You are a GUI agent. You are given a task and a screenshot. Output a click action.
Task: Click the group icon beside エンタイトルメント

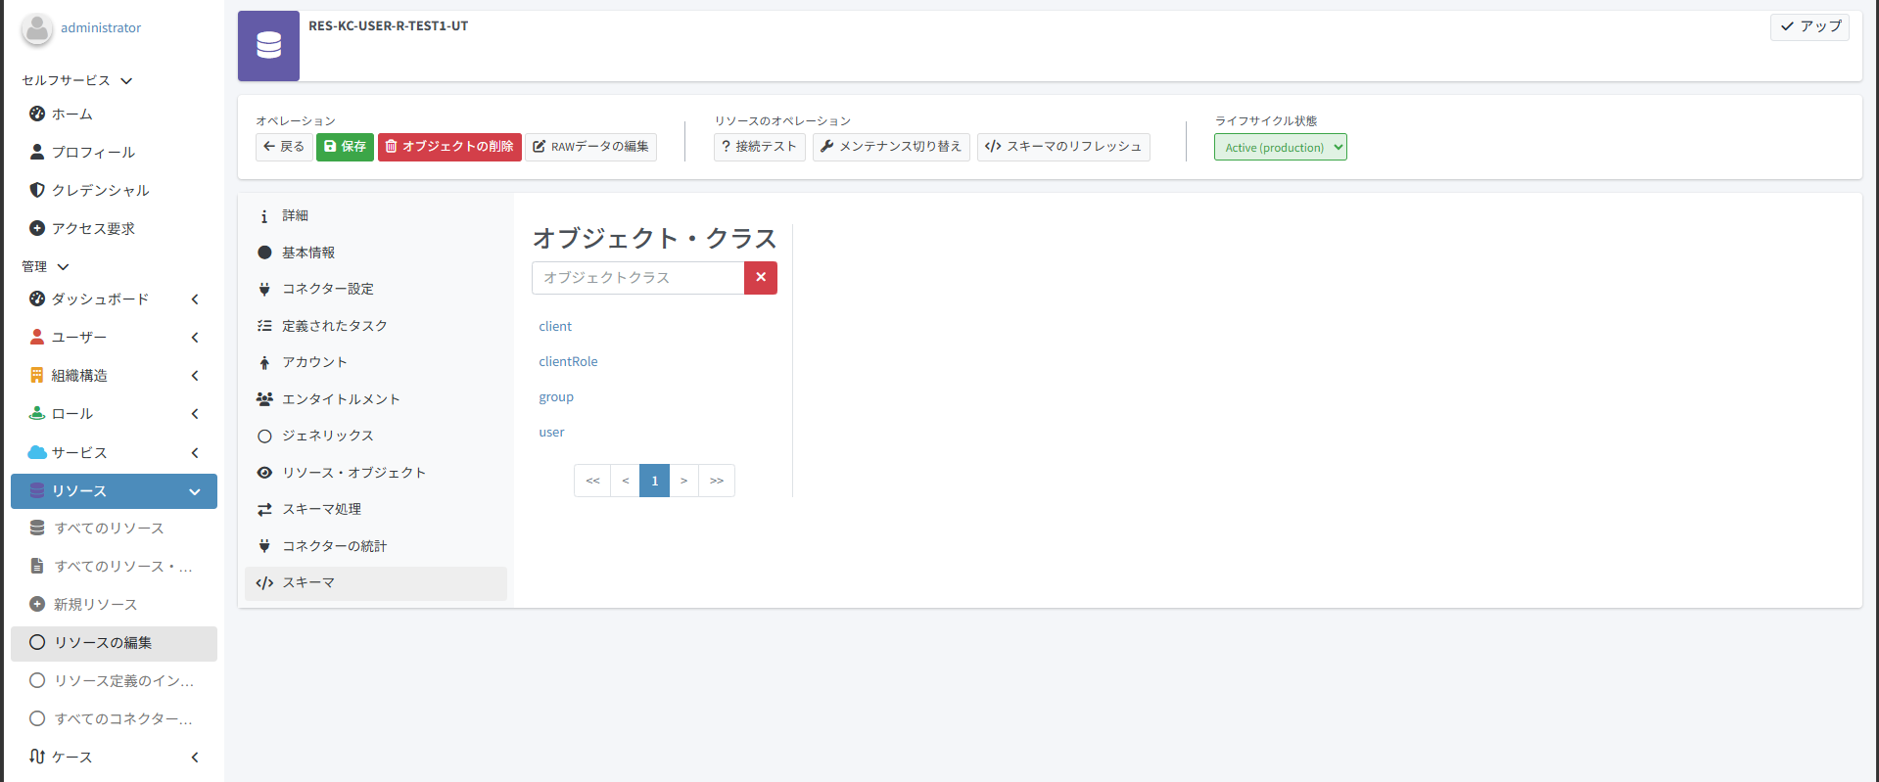coord(264,399)
